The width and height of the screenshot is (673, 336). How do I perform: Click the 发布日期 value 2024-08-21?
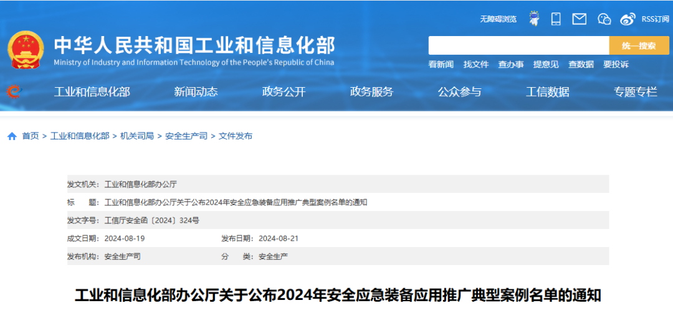pos(279,239)
